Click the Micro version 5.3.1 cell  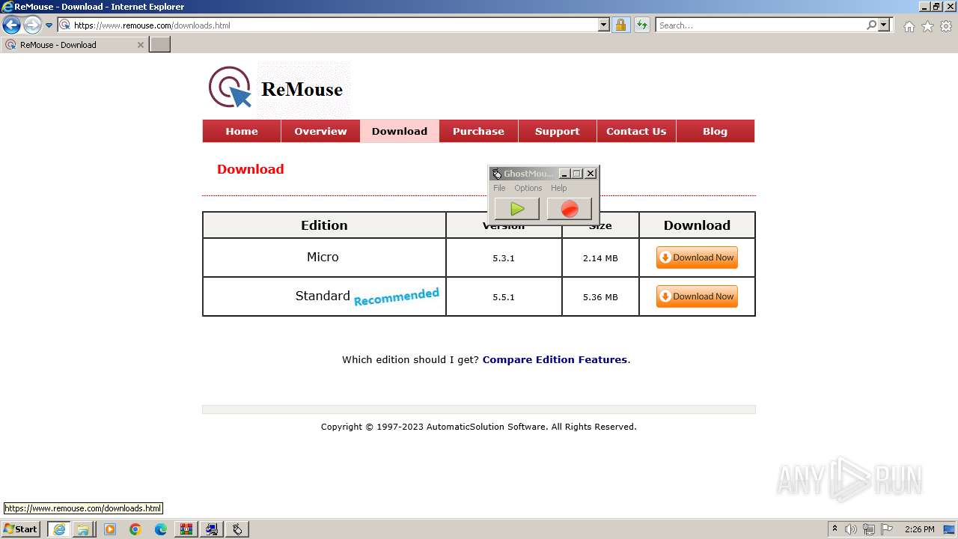click(x=504, y=258)
